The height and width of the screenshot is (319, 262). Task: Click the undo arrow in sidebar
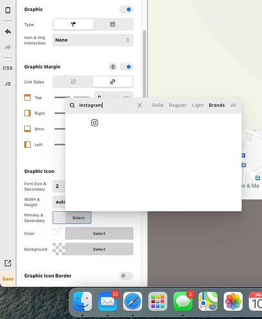[8, 32]
